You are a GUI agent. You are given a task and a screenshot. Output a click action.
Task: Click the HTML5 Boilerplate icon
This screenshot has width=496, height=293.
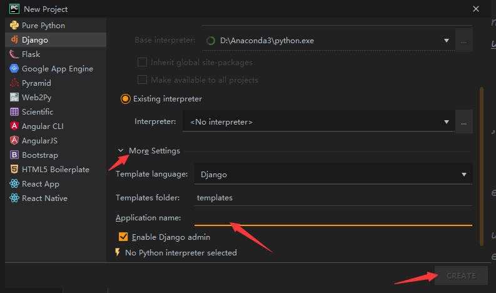click(14, 169)
